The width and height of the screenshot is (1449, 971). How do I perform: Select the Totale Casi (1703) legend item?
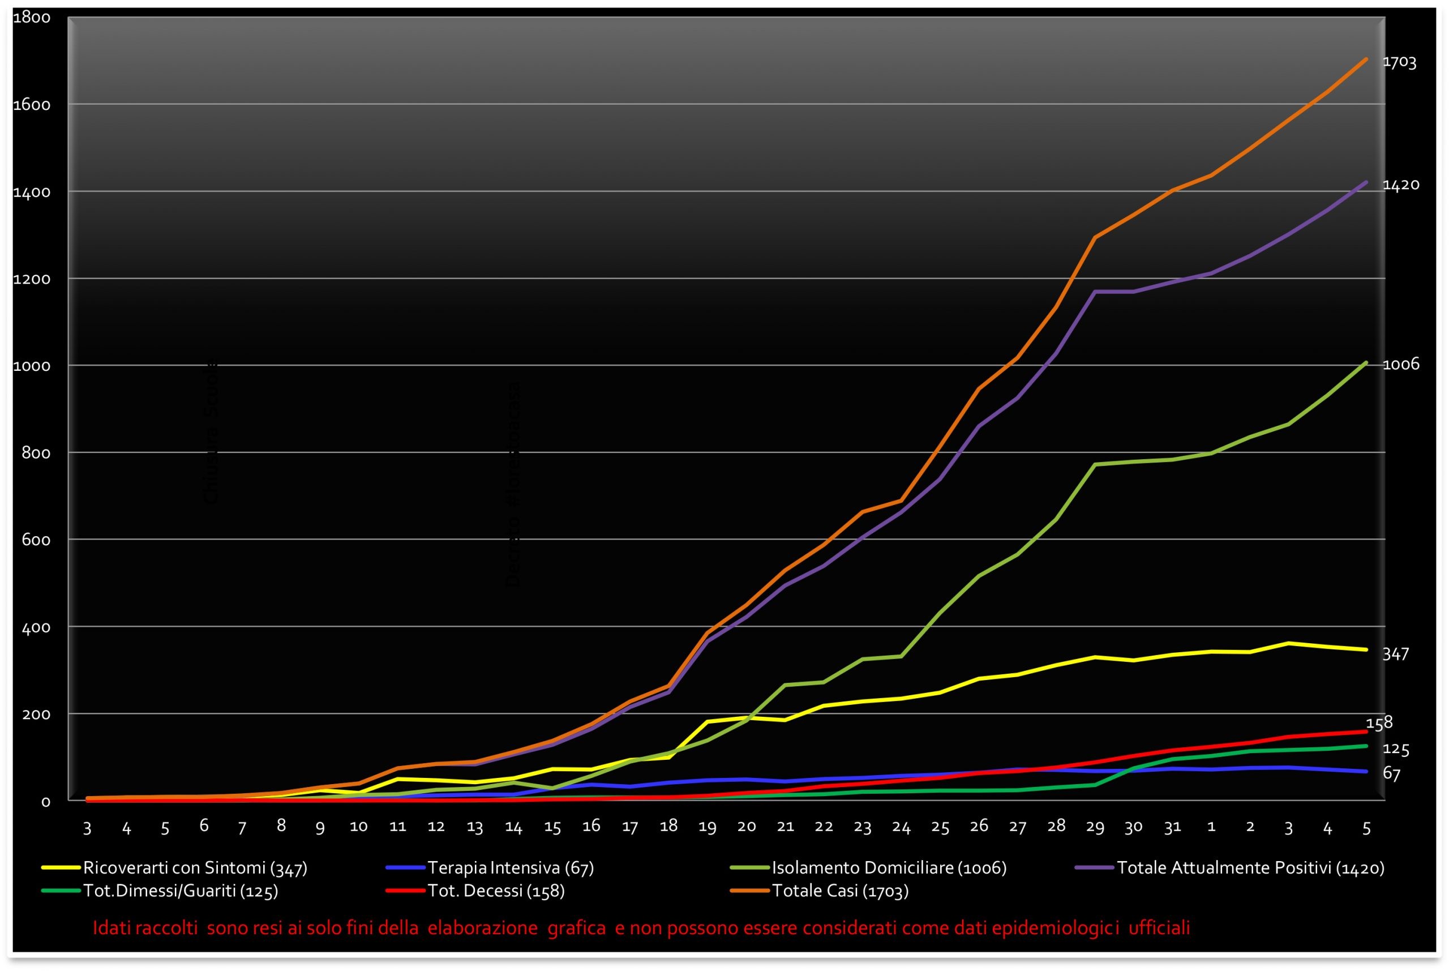coord(840,891)
